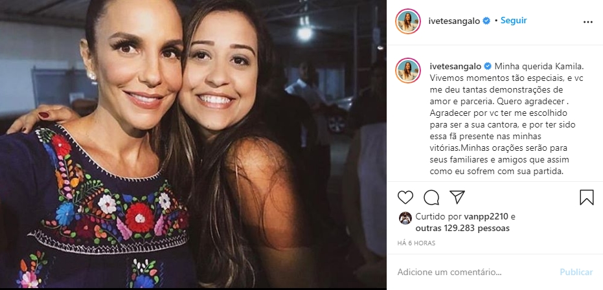Click the small avatar of liker vanpp2210
This screenshot has width=603, height=290.
tap(405, 217)
